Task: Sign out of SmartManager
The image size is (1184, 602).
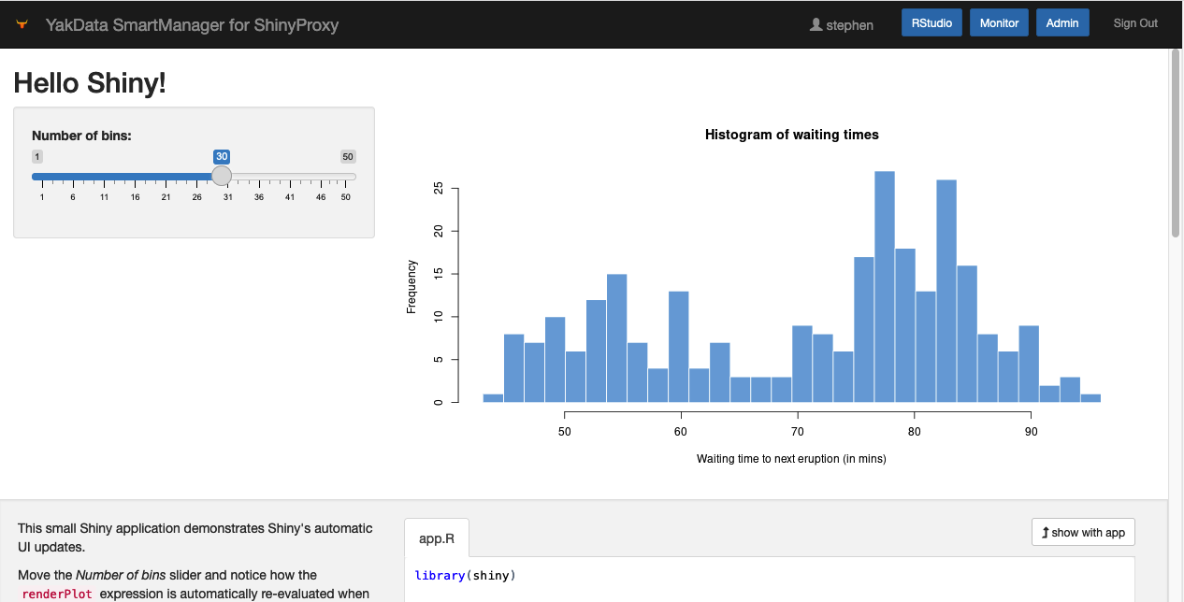Action: pos(1134,22)
